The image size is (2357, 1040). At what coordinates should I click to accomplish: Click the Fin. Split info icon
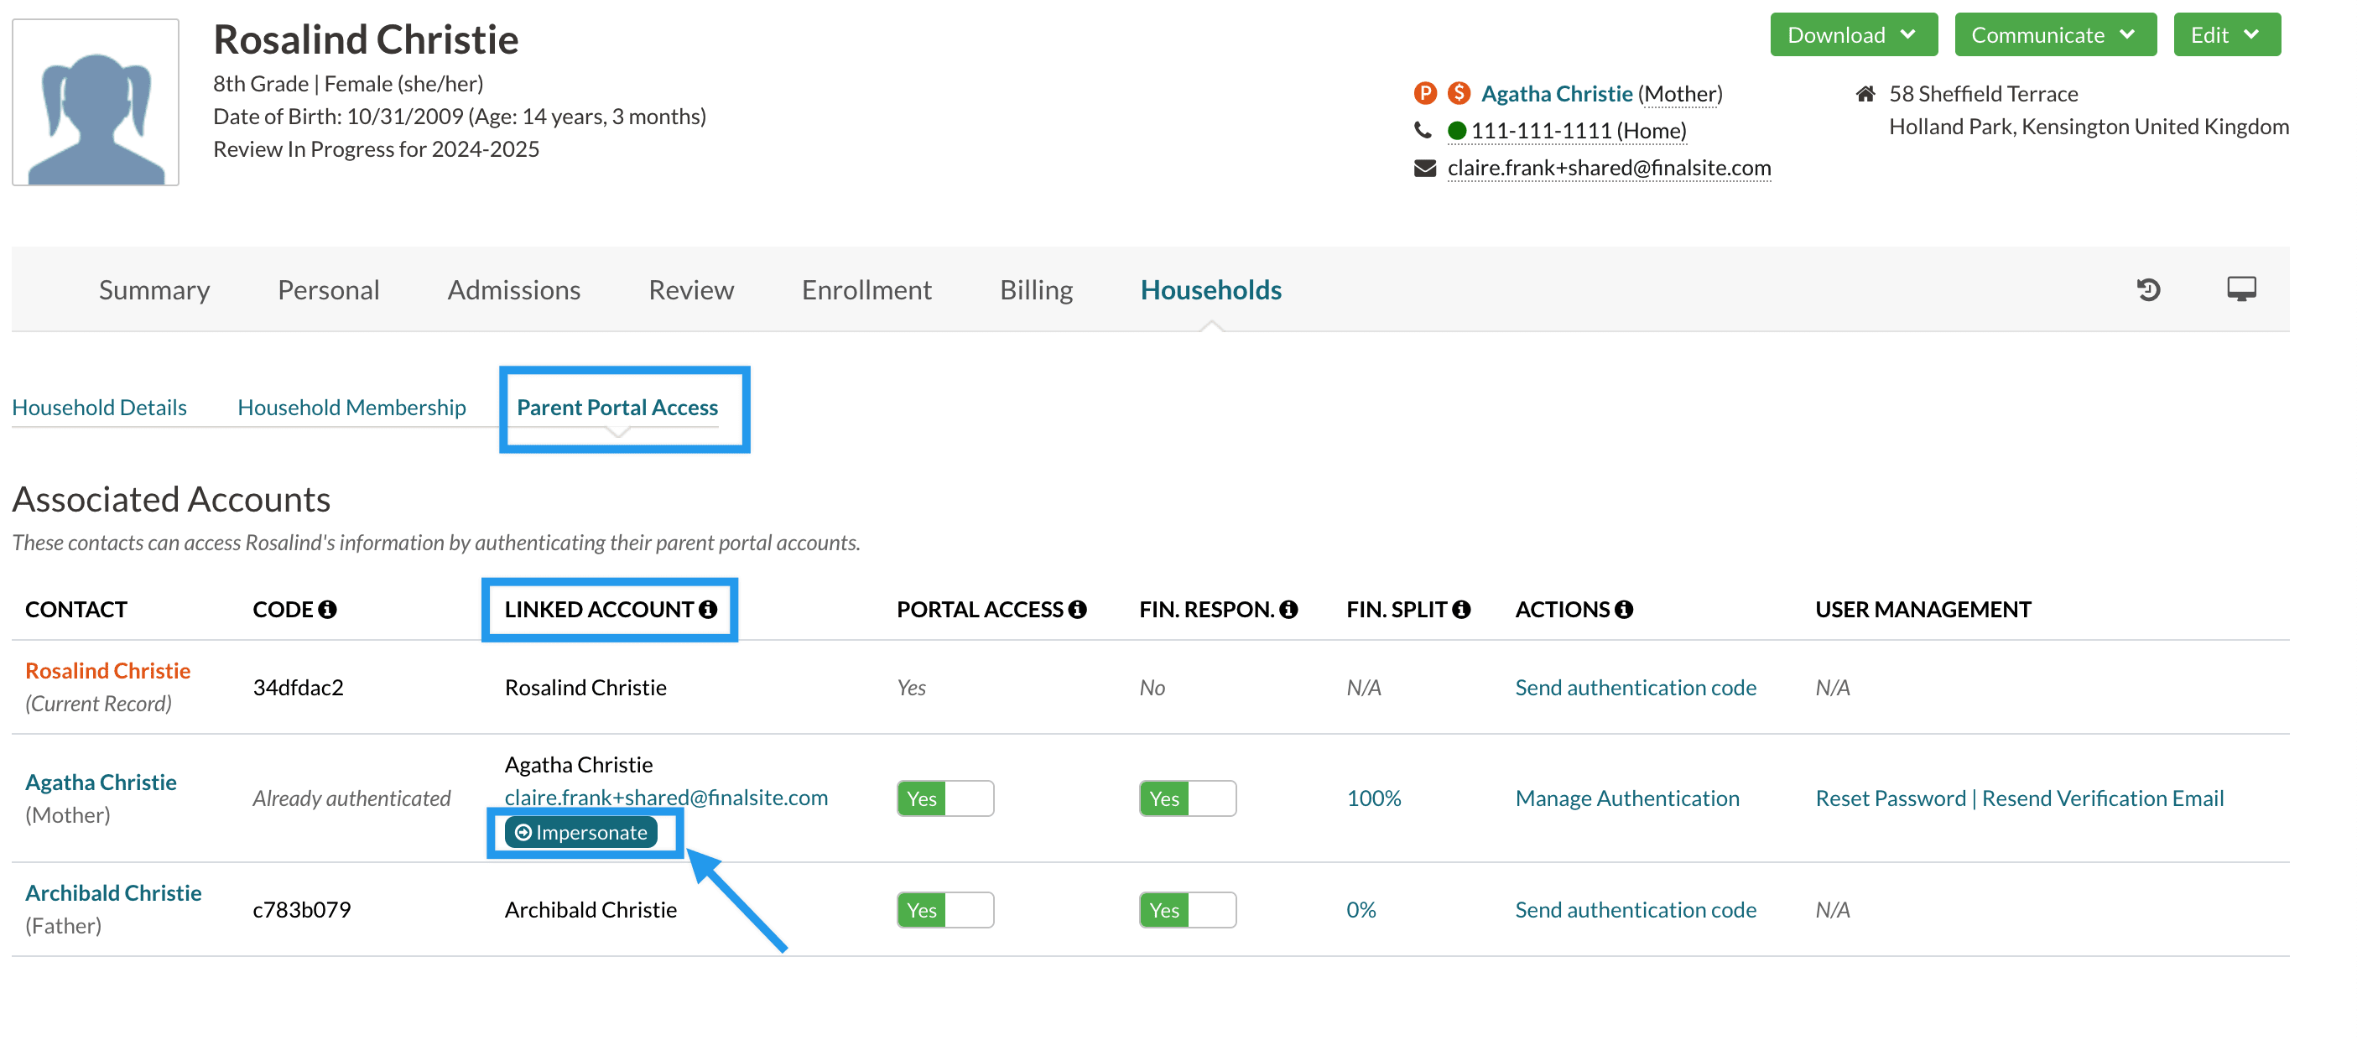[x=1461, y=609]
